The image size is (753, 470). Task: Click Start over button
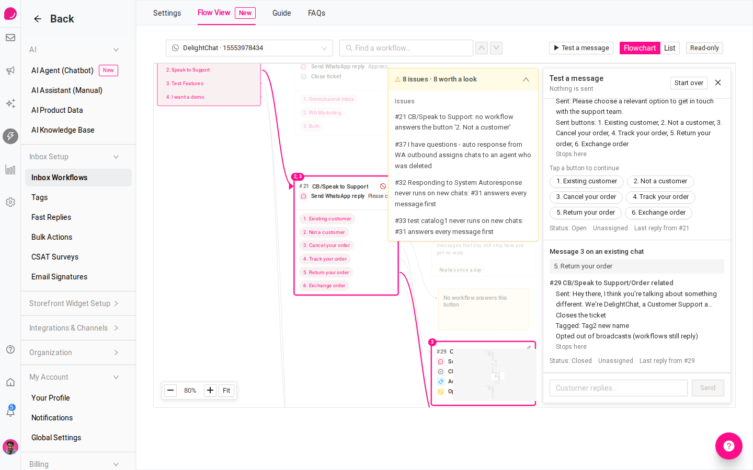coord(689,83)
